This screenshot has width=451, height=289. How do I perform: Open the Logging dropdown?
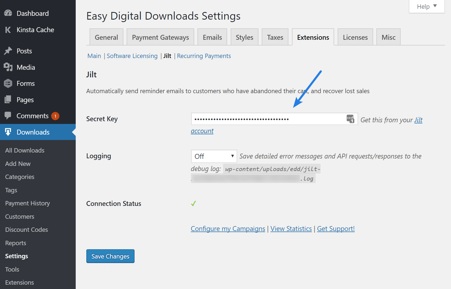click(x=214, y=156)
